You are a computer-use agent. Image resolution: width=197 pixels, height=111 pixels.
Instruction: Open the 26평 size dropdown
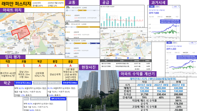click(176, 6)
